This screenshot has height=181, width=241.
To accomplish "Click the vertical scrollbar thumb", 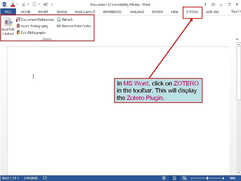I will tap(239, 73).
